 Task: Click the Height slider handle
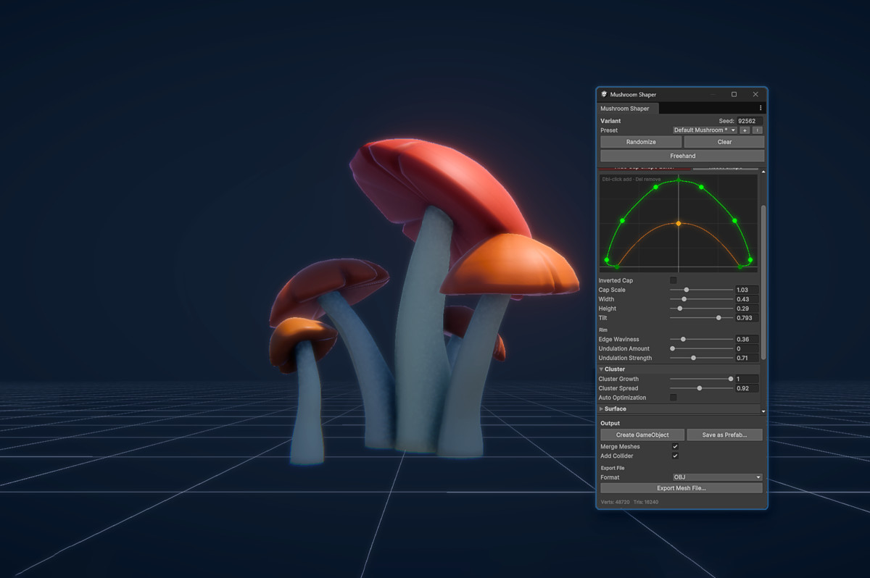coord(680,309)
